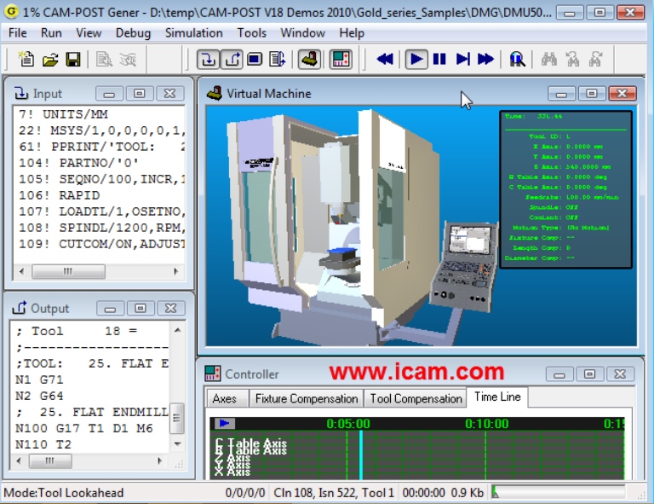Select the 'N110 T2' output line
654x504 pixels.
pyautogui.click(x=43, y=444)
